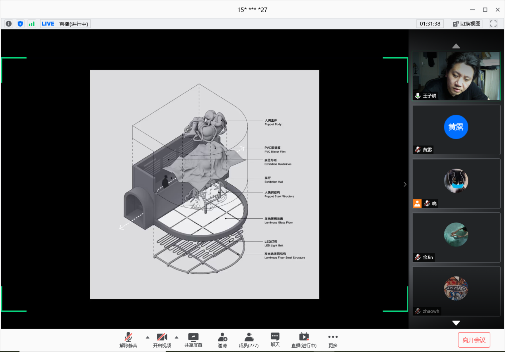Unmute the microphone (解除静音)
This screenshot has height=352, width=505.
pos(128,340)
